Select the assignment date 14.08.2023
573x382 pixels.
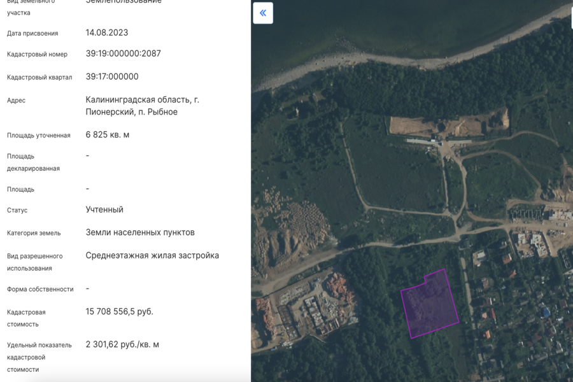[107, 32]
